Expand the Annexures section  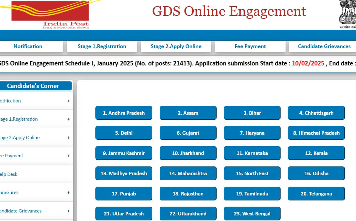click(x=68, y=192)
